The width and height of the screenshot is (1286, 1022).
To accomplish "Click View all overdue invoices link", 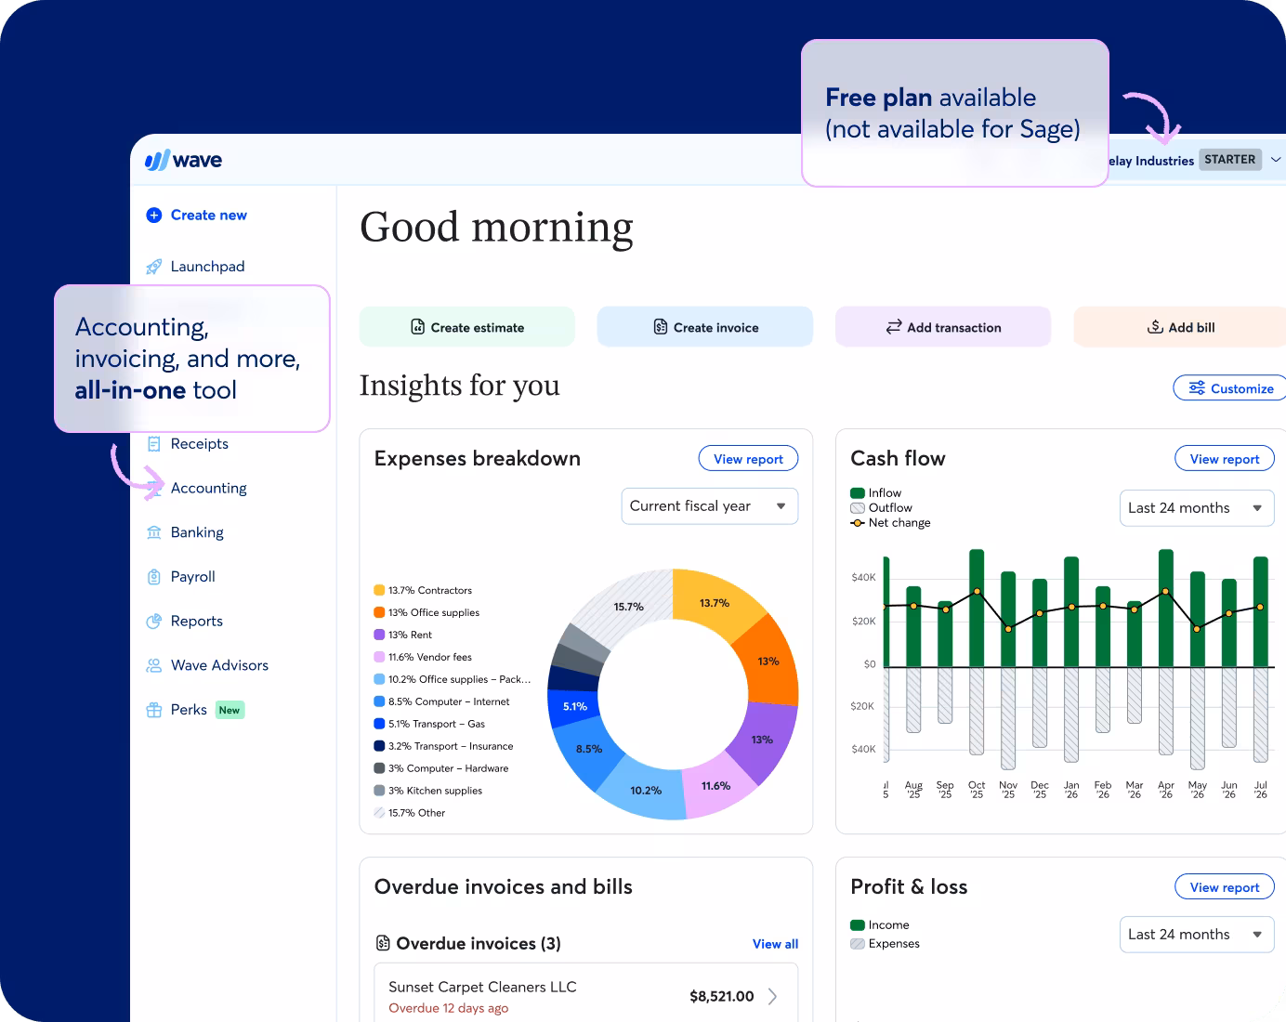I will [775, 944].
